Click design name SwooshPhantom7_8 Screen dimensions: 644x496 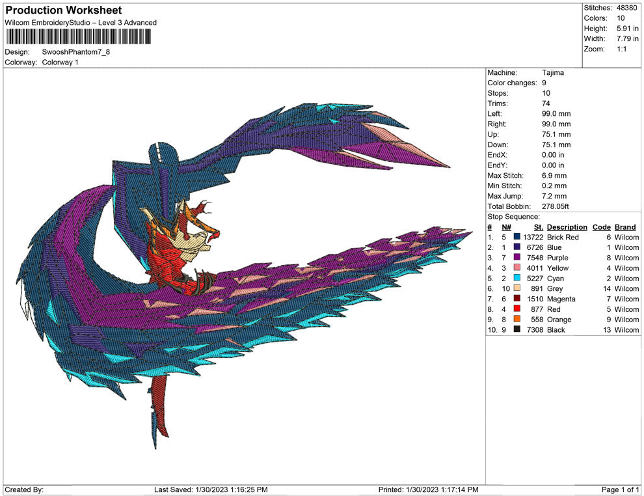[x=76, y=52]
